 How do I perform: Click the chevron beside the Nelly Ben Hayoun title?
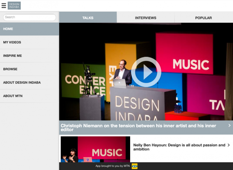point(229,145)
